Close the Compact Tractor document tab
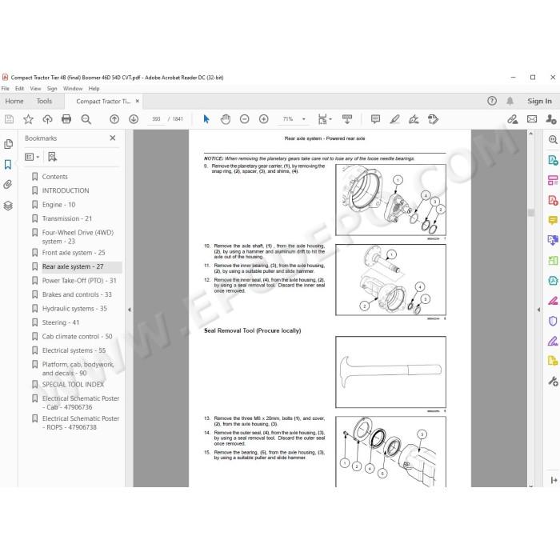 point(138,101)
